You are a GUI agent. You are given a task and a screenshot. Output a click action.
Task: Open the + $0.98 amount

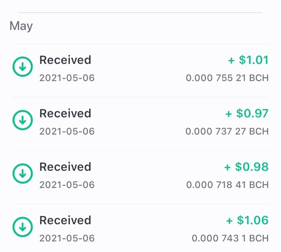pos(246,167)
